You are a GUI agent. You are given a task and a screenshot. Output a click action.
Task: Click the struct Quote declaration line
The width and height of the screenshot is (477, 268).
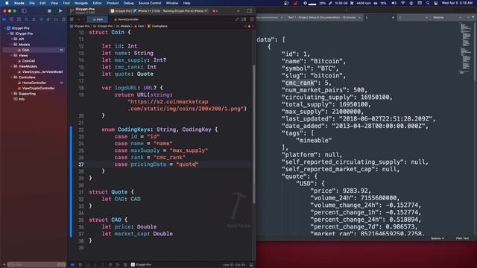point(111,192)
